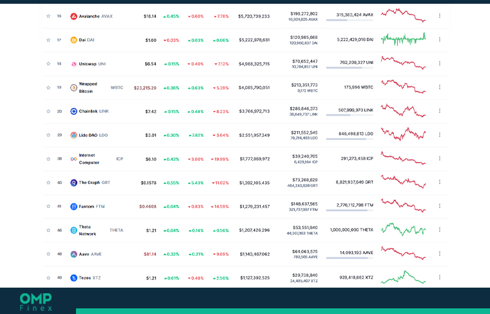Click the 1,000,000,000 THETA supply value
The width and height of the screenshot is (490, 314).
point(352,230)
